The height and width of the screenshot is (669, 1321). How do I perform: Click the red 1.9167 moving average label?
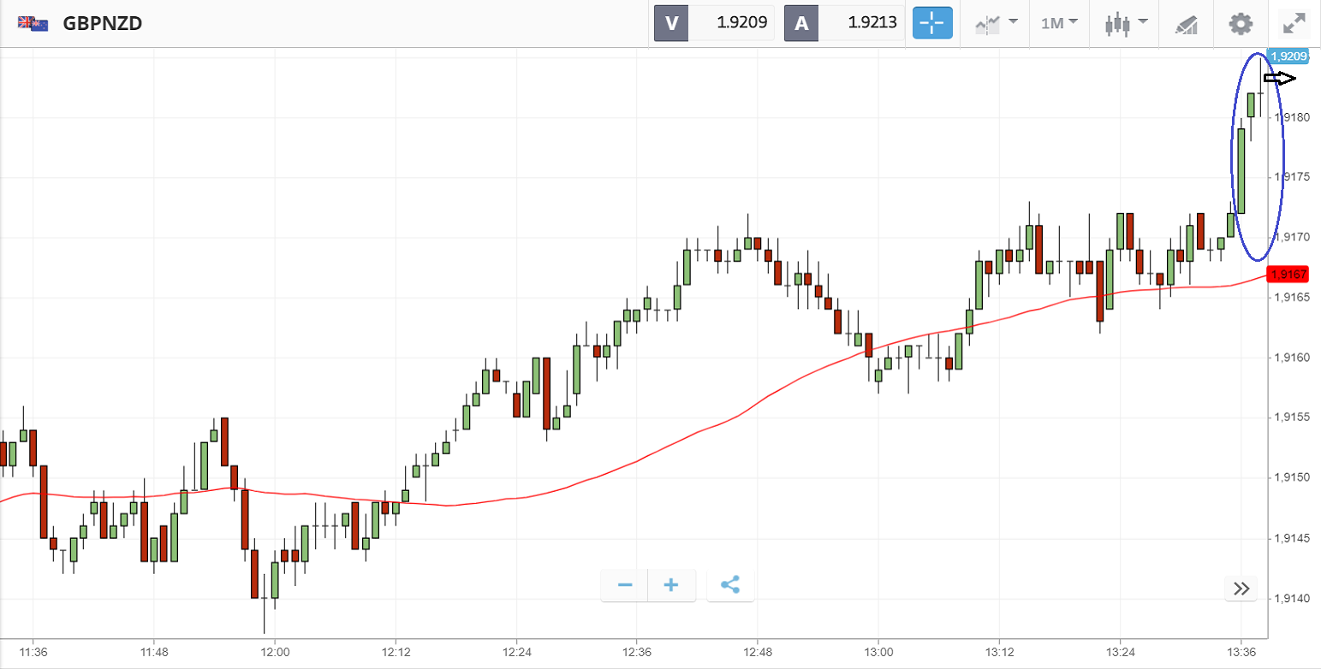(x=1288, y=275)
